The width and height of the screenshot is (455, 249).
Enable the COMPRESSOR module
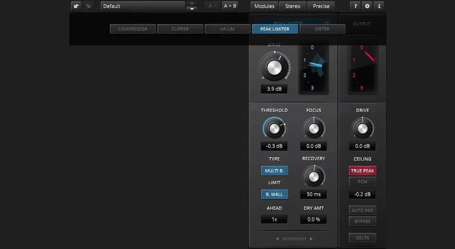point(133,29)
